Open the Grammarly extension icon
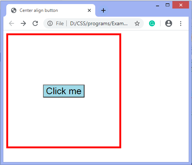The image size is (192, 165). [x=152, y=23]
